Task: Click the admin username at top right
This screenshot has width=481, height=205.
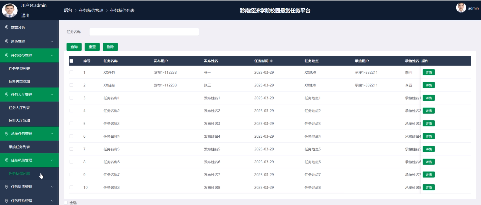Action: [x=473, y=8]
